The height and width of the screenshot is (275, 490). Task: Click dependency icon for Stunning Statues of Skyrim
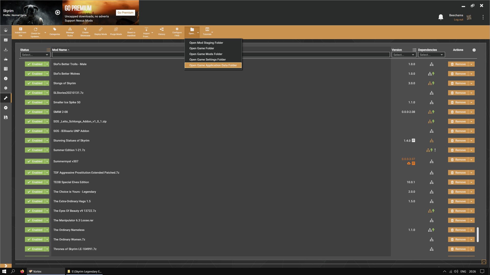[432, 141]
